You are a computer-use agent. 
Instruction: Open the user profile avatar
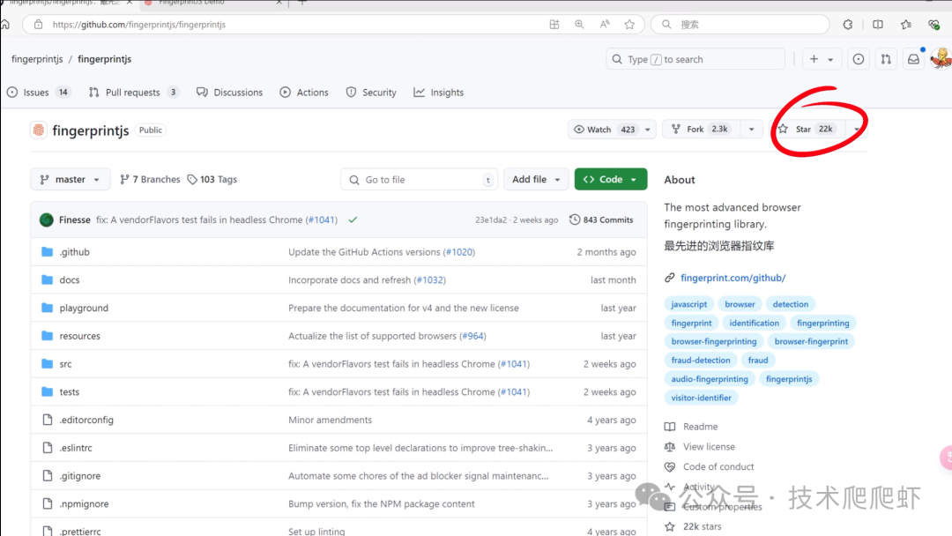941,59
